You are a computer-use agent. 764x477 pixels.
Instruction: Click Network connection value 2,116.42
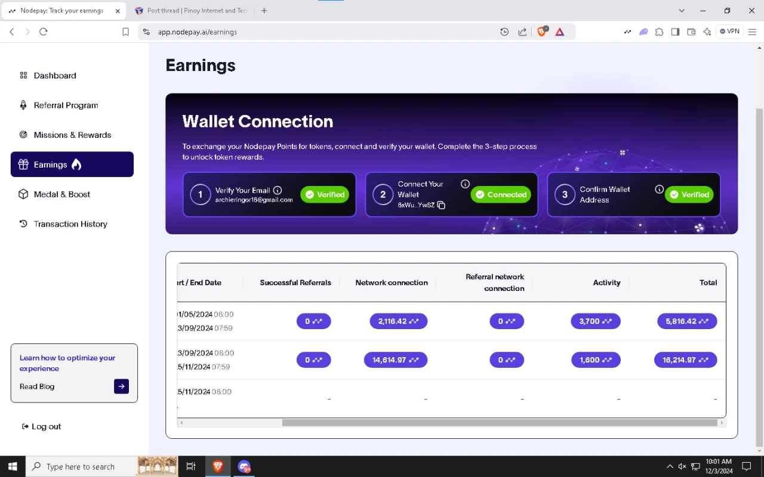click(x=399, y=321)
